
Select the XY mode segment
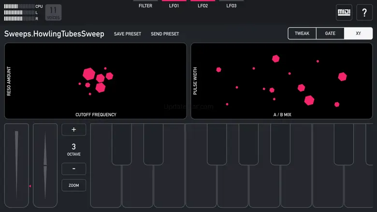(x=358, y=33)
